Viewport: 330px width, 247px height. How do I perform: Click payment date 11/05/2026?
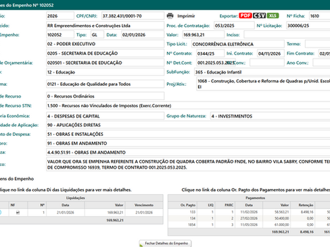click(x=249, y=225)
